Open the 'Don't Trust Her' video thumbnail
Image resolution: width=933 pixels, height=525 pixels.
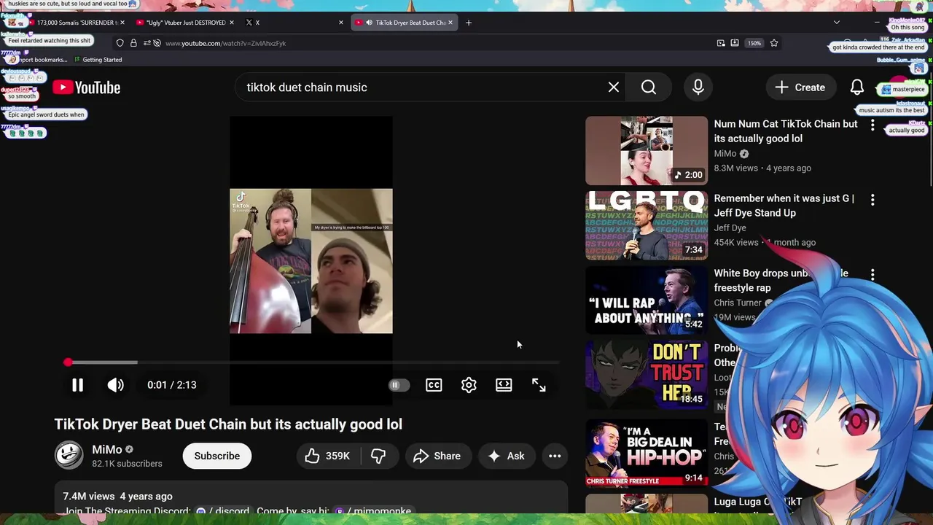coord(647,375)
